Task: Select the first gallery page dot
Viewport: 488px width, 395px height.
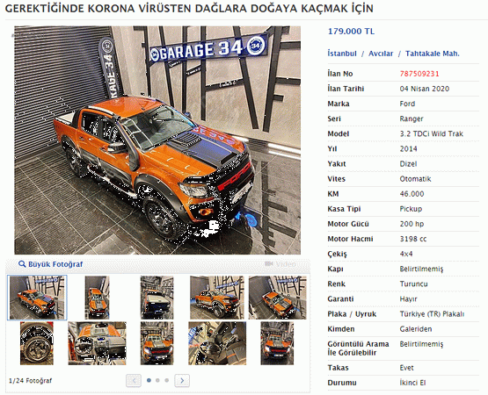Action: pyautogui.click(x=149, y=380)
